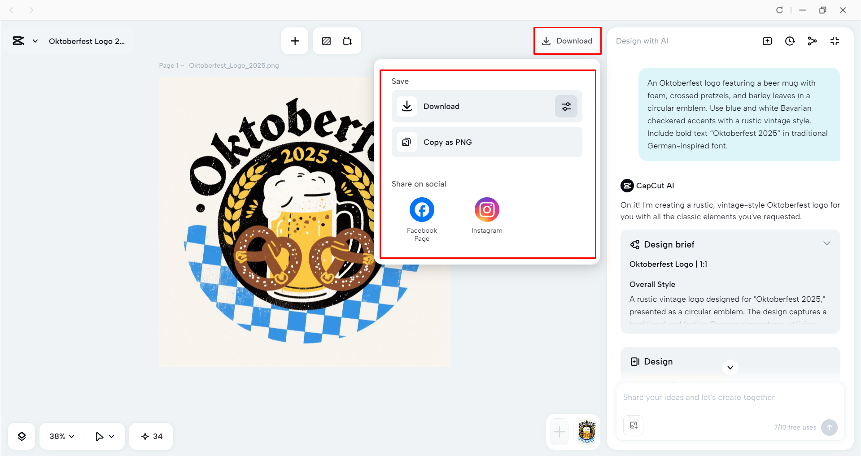Click the Oktoberfest Logo project title
The width and height of the screenshot is (861, 456).
click(x=87, y=41)
